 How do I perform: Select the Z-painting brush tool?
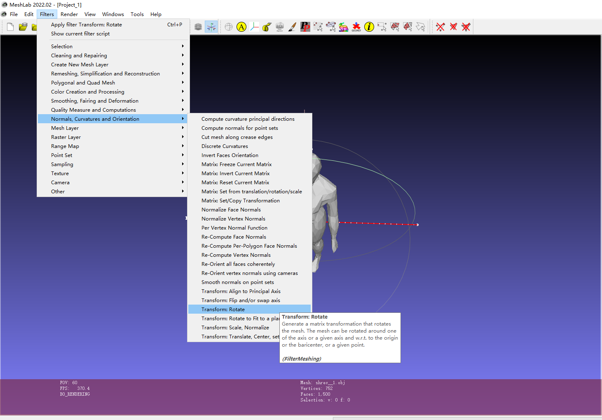pyautogui.click(x=293, y=27)
